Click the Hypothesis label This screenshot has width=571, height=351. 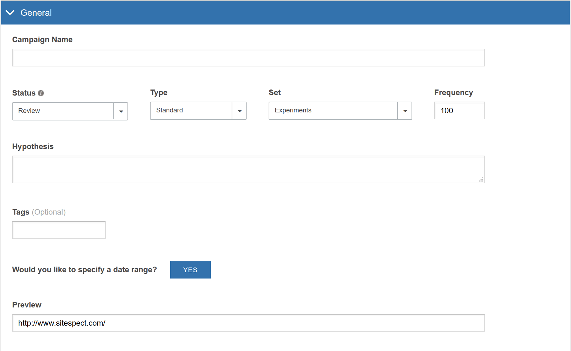click(33, 146)
